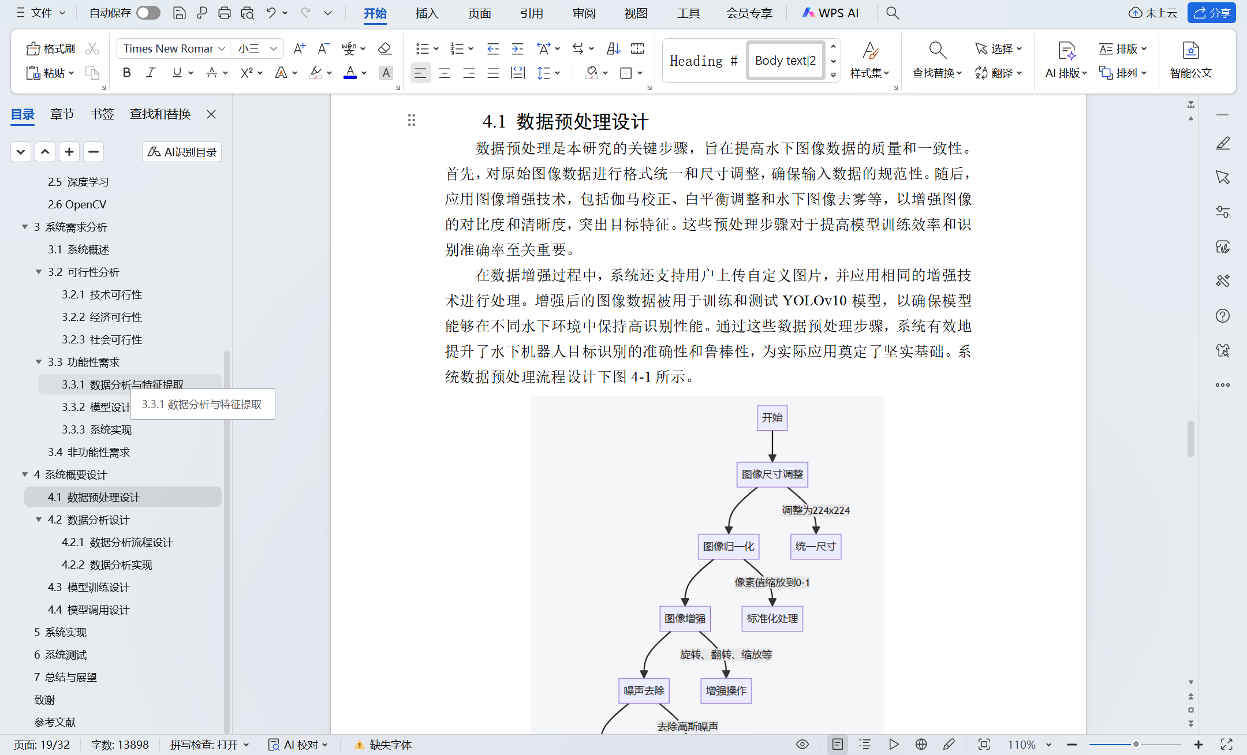Click the document vertical scrollbar thumb
This screenshot has width=1247, height=755.
coord(1190,439)
